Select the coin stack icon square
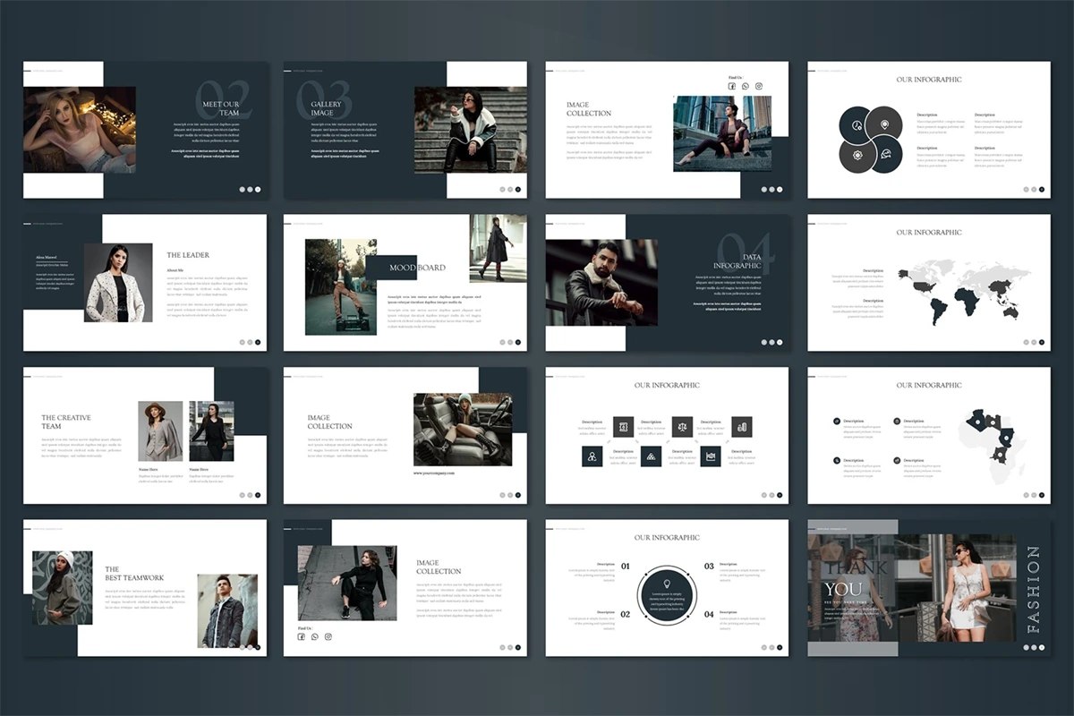Screen dimensions: 1074x716 click(741, 427)
